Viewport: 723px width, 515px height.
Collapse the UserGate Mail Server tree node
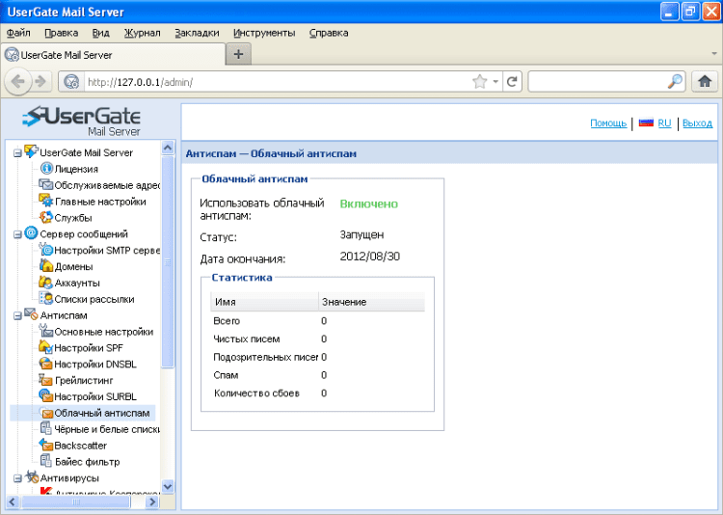17,152
